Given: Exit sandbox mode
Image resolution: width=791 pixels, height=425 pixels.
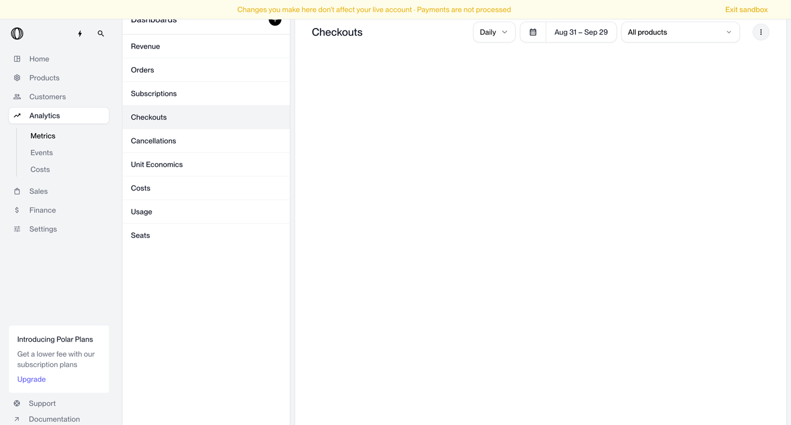Looking at the screenshot, I should pyautogui.click(x=746, y=9).
